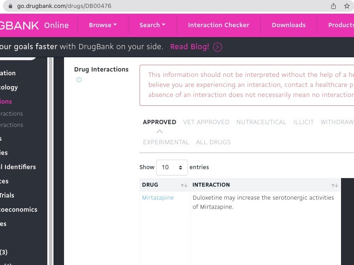This screenshot has width=354, height=265.
Task: Click the Duloxetine interaction description text
Action: point(263,202)
